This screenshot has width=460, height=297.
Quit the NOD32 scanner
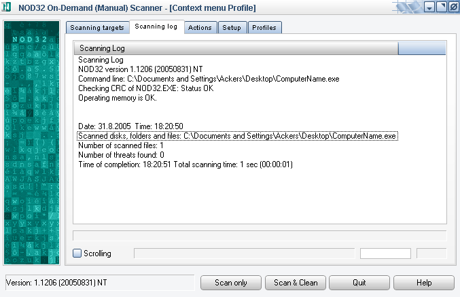[359, 283]
